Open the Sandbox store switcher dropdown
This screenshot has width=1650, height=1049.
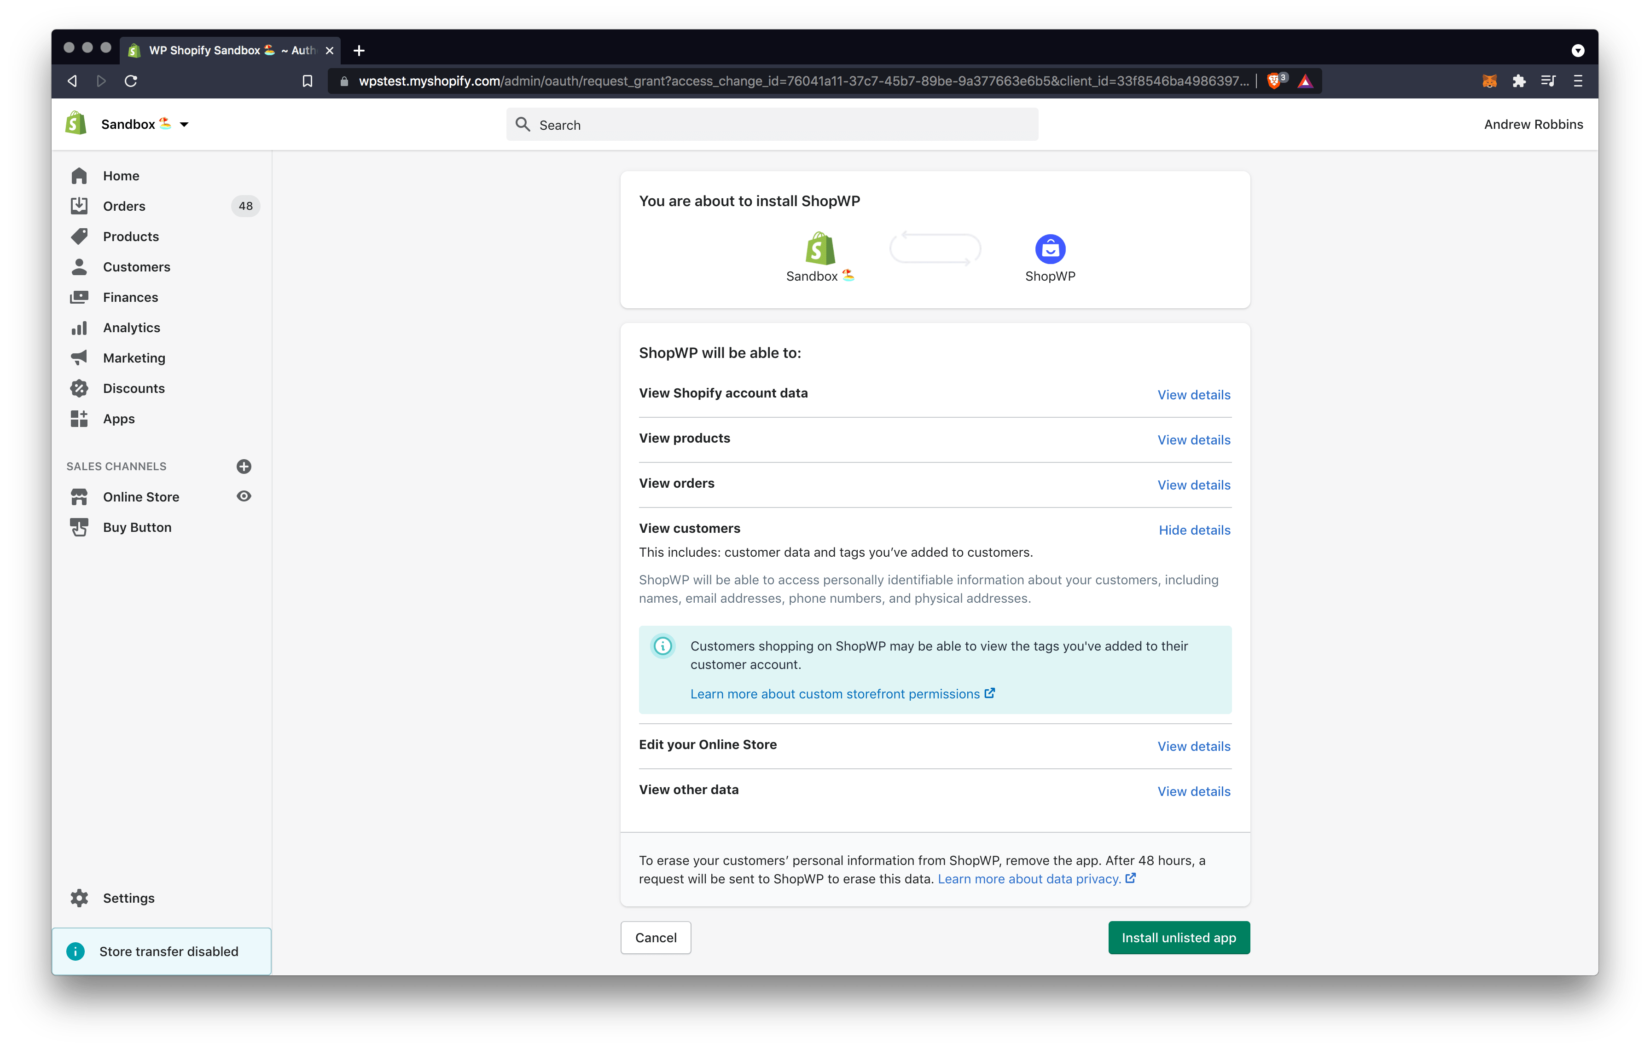click(145, 124)
